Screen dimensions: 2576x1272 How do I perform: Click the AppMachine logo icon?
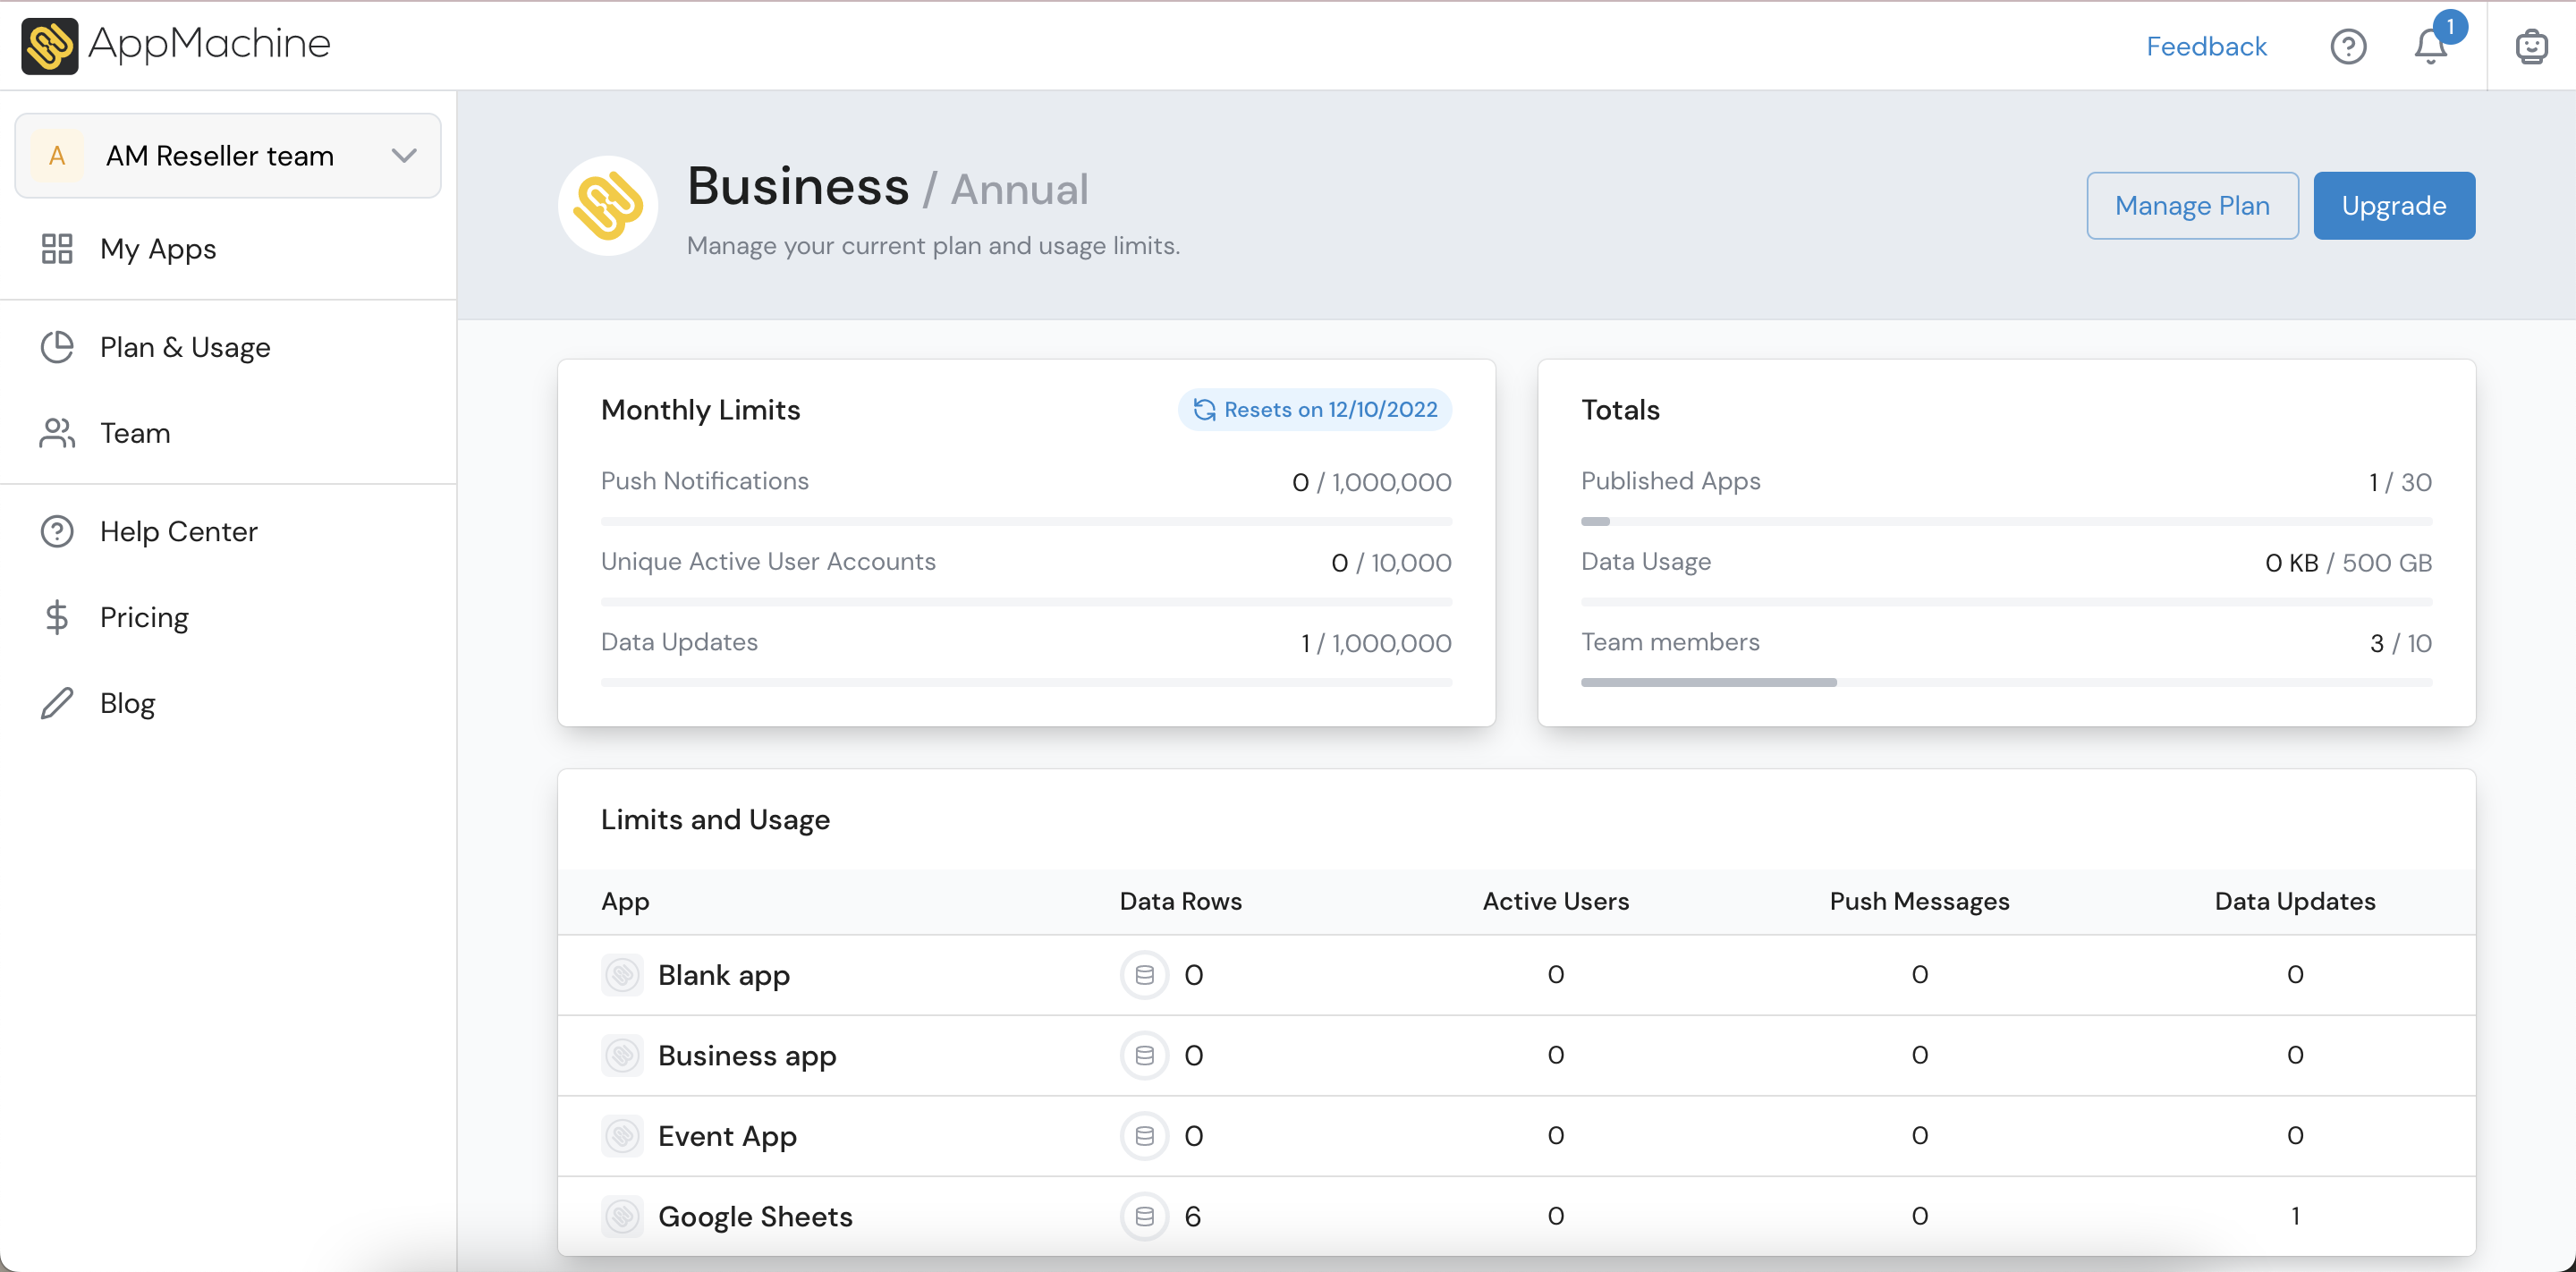(x=49, y=45)
